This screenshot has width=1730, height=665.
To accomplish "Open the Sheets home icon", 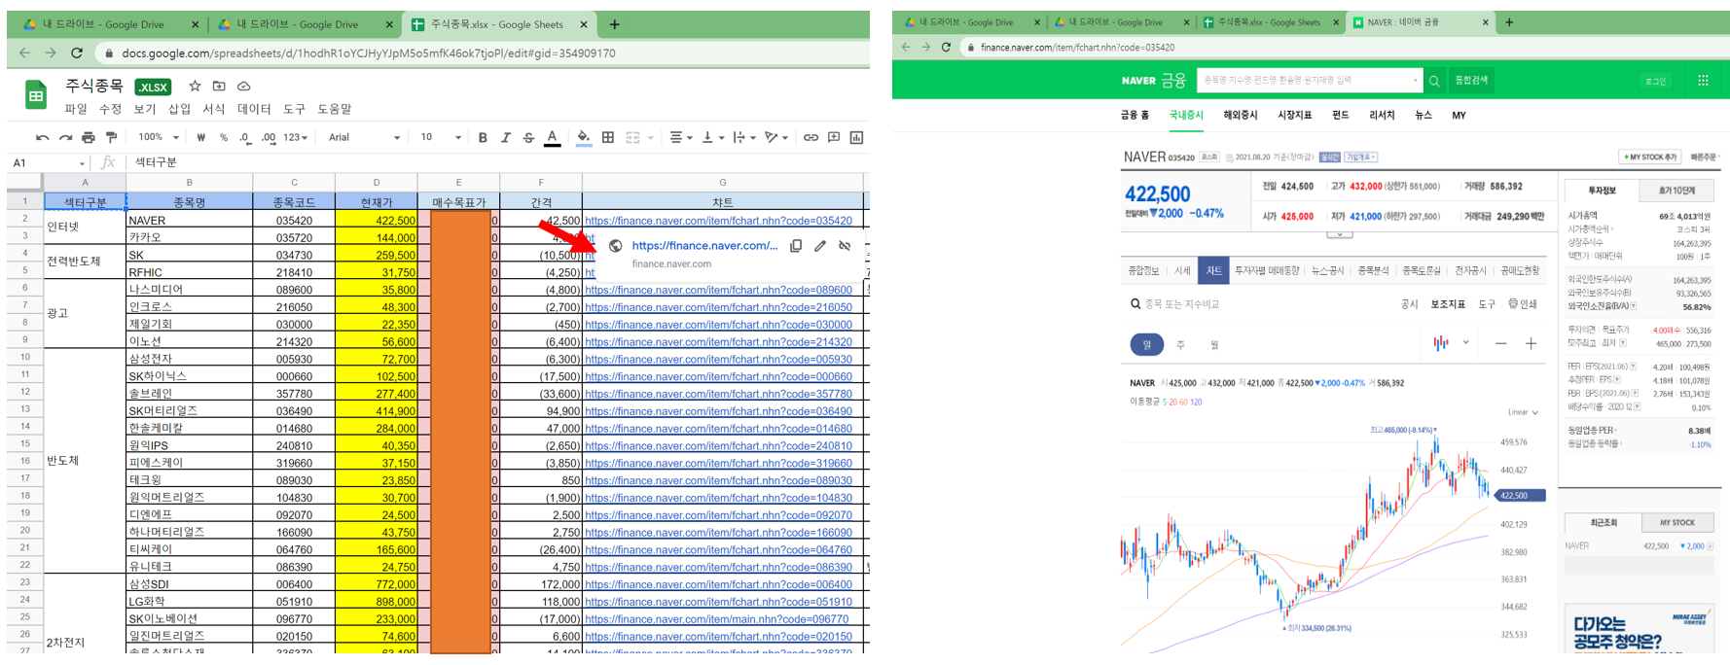I will [36, 95].
